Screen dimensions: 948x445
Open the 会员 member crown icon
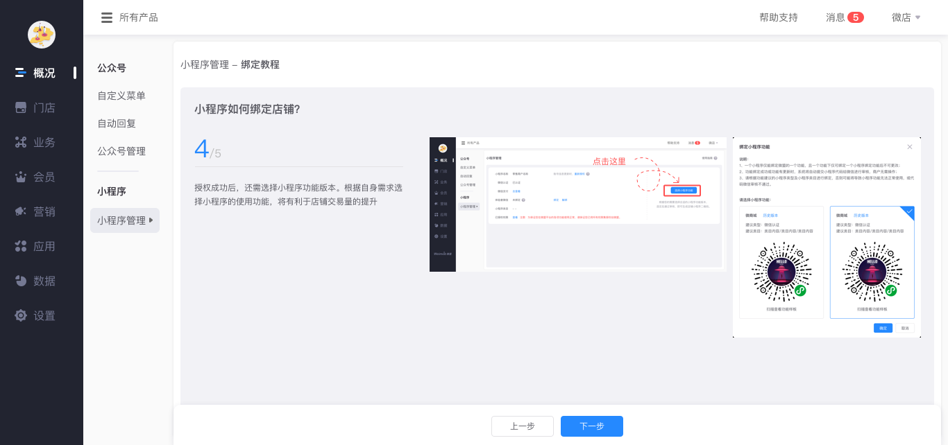[x=21, y=177]
